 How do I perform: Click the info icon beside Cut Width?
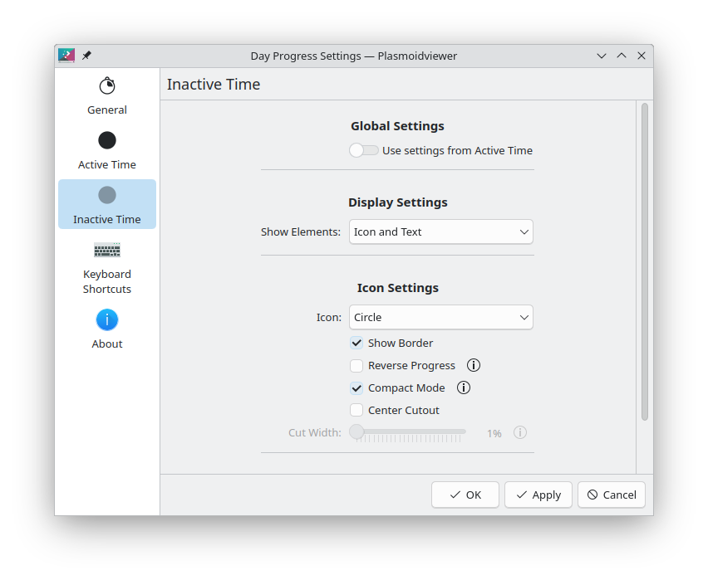click(x=520, y=432)
